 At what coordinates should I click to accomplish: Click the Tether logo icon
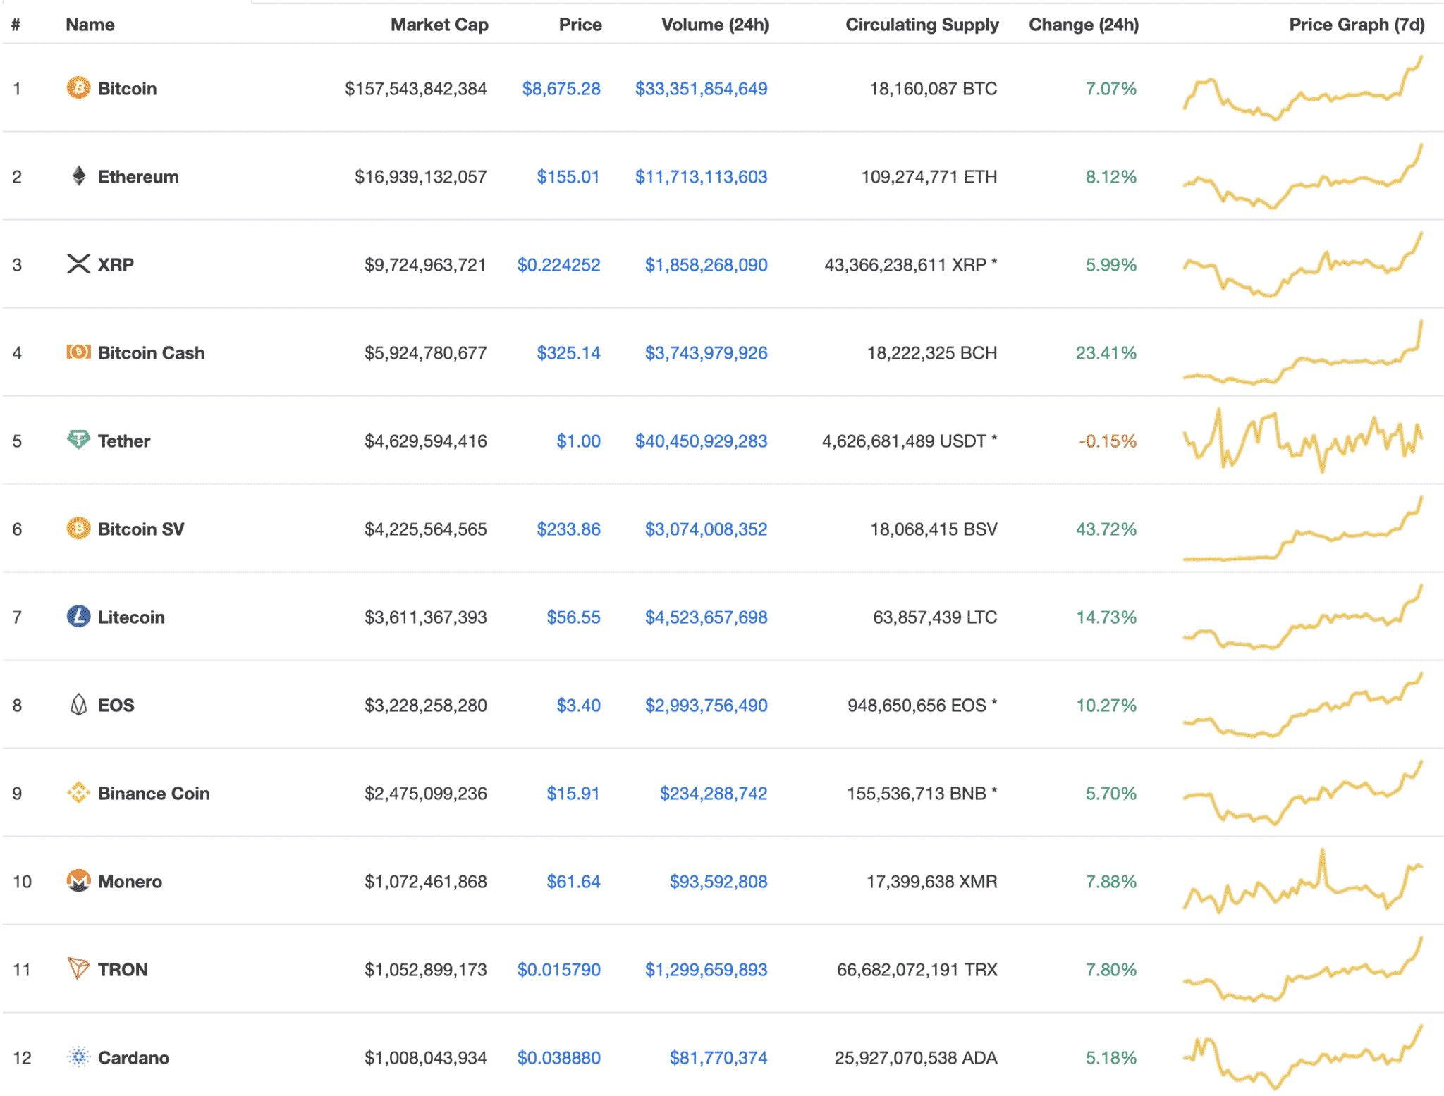tap(78, 440)
